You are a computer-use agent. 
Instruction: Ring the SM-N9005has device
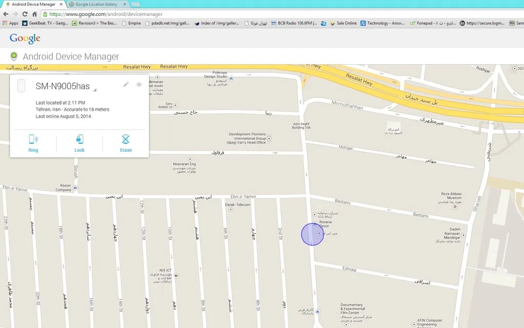33,143
